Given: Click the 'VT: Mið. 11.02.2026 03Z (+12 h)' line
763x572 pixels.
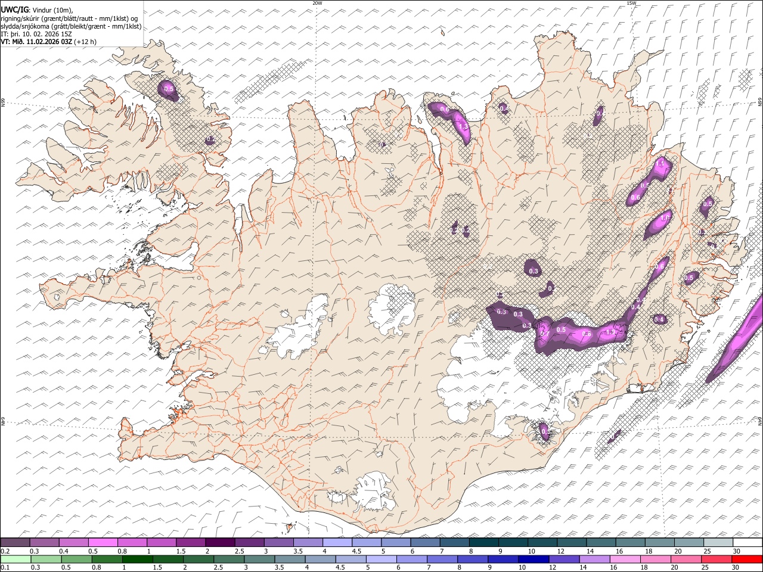Looking at the screenshot, I should pyautogui.click(x=49, y=42).
